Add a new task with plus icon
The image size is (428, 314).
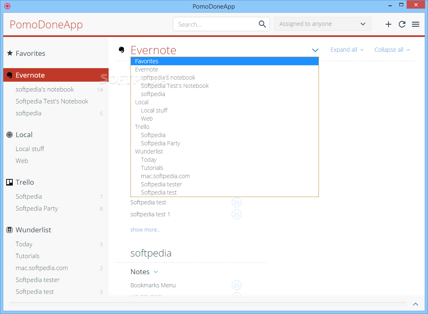[388, 24]
